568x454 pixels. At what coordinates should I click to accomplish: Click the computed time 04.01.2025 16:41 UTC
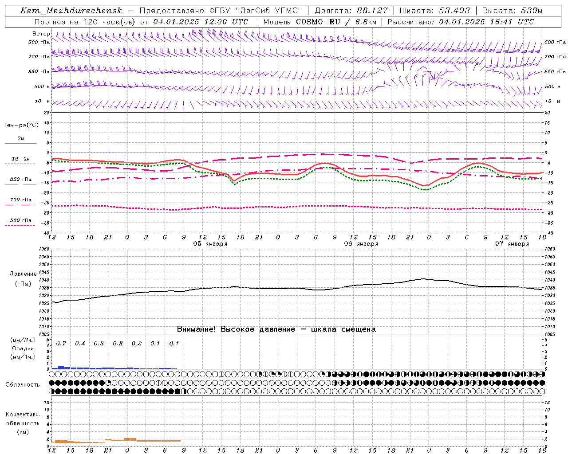(486, 22)
